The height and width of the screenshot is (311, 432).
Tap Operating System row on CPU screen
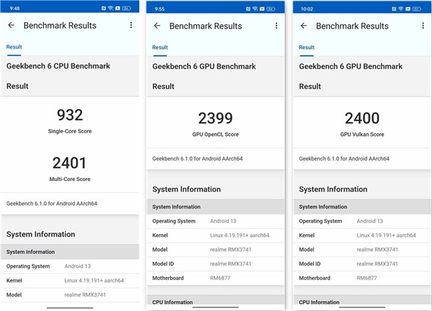point(70,266)
